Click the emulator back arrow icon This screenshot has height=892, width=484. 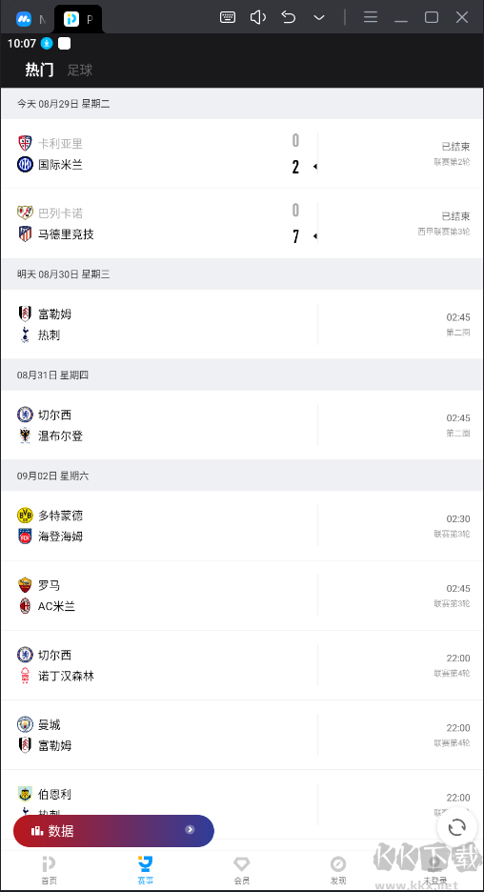pos(289,17)
